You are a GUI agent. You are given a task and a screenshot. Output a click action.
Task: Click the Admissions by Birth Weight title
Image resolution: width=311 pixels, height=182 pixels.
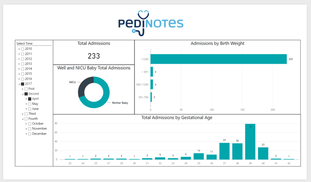click(x=217, y=43)
